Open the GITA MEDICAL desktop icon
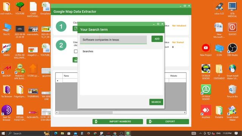The width and height of the screenshot is (242, 136). click(x=232, y=9)
